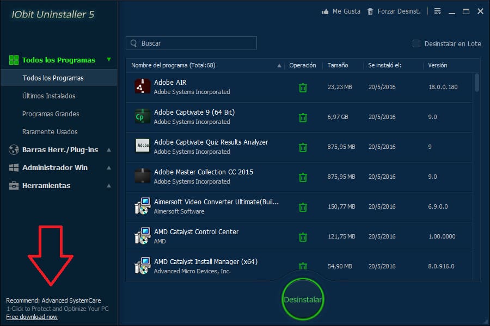This screenshot has width=490, height=326.
Task: Click the program list vertical scrollbar
Action: click(x=477, y=83)
